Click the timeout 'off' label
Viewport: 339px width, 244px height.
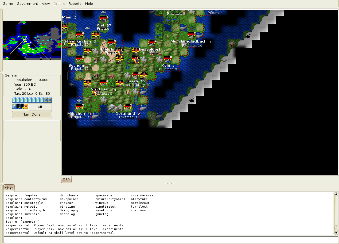40,107
